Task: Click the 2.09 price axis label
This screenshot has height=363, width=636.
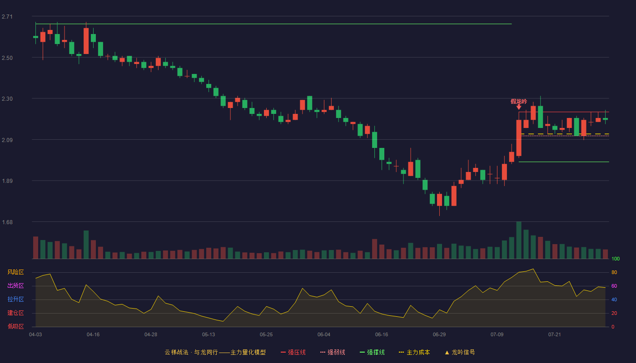Action: point(7,140)
